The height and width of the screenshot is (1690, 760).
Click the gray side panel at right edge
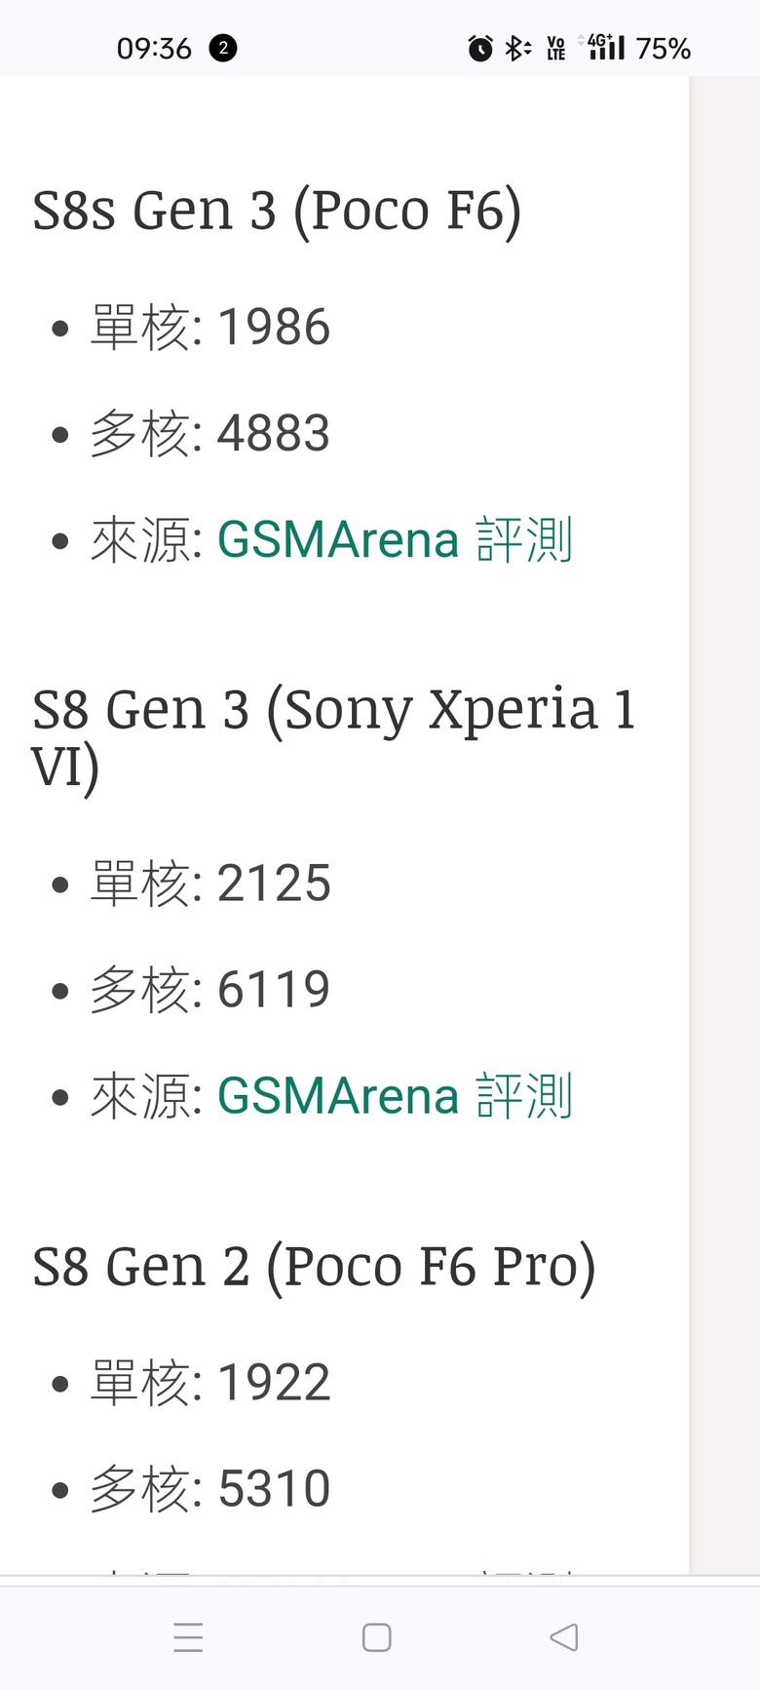coord(725,825)
